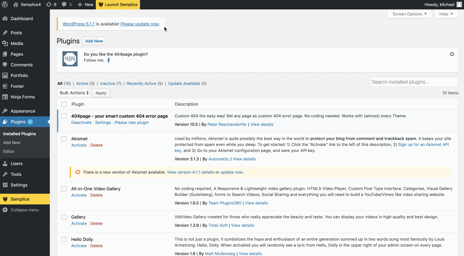Check the Akismet plugin checkbox
The image size is (464, 256).
[x=64, y=139]
